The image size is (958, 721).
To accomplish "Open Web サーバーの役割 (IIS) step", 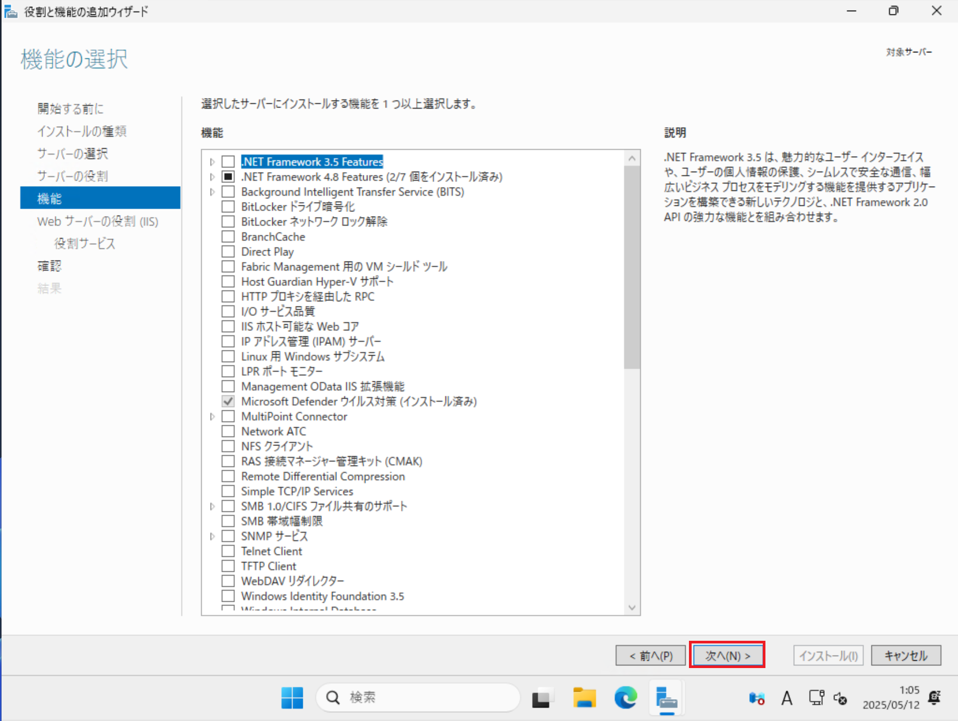I will 98,221.
